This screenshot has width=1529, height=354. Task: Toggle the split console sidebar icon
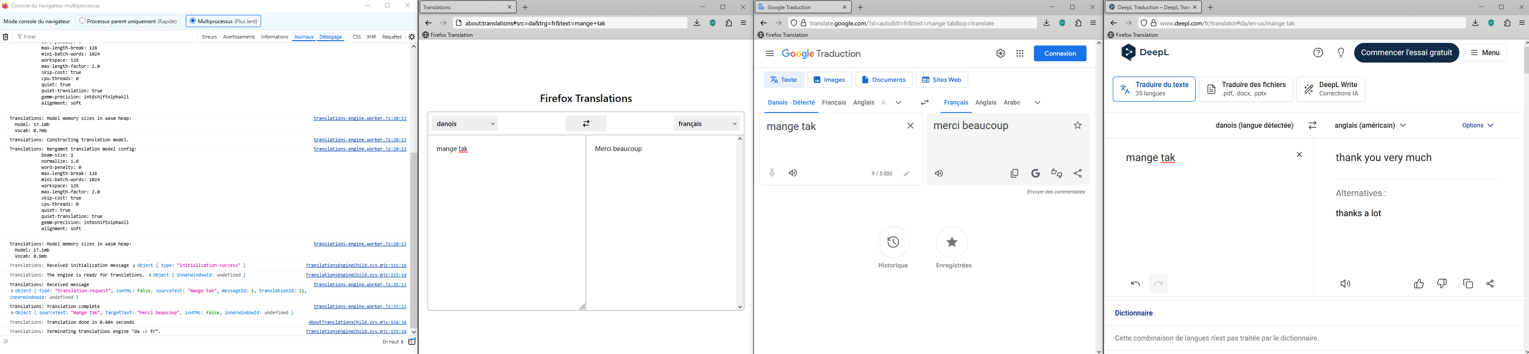coord(412,342)
